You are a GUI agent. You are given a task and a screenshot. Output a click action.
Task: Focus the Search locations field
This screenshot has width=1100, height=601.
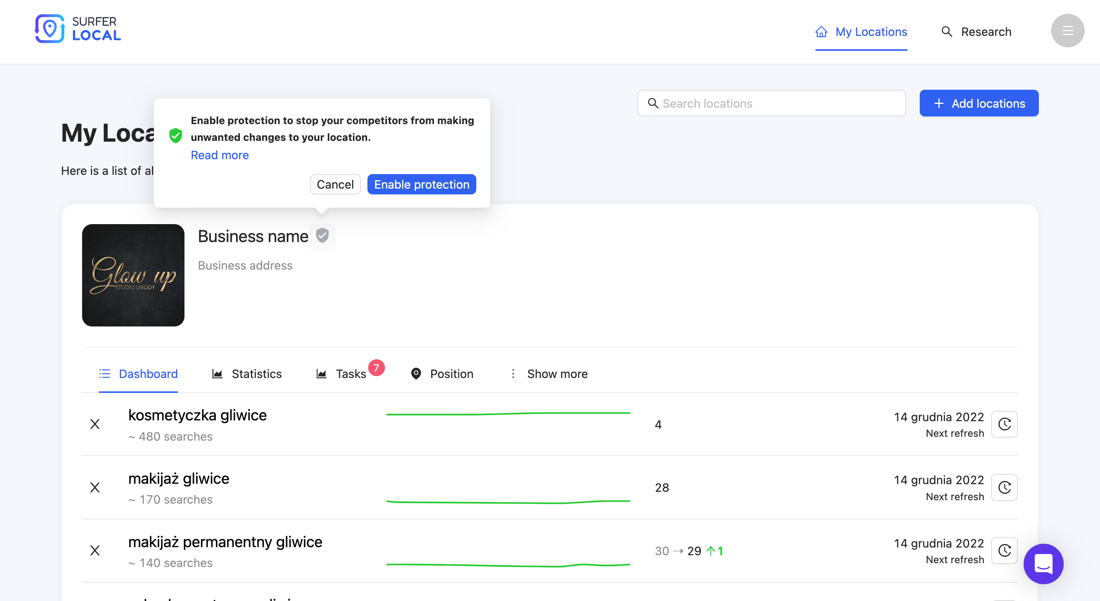(x=772, y=103)
